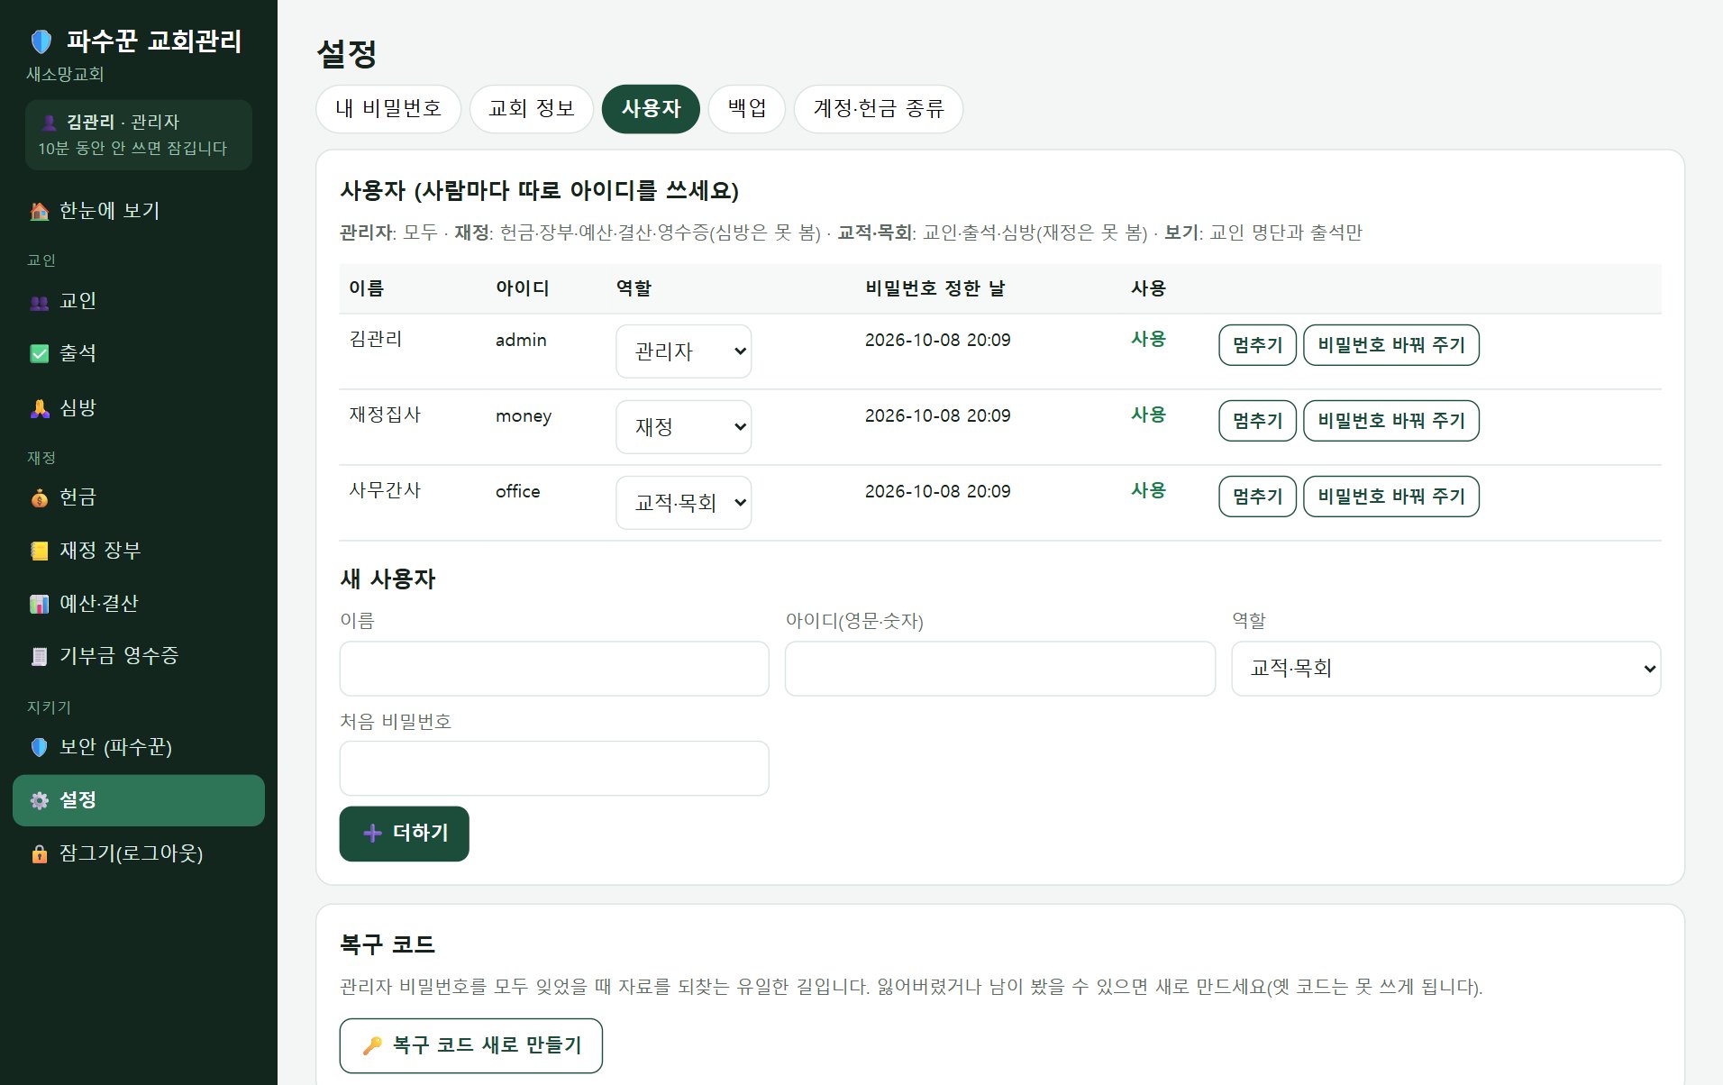Click the key icon in 복구 코드 button
Viewport: 1723px width, 1085px height.
coord(371,1045)
